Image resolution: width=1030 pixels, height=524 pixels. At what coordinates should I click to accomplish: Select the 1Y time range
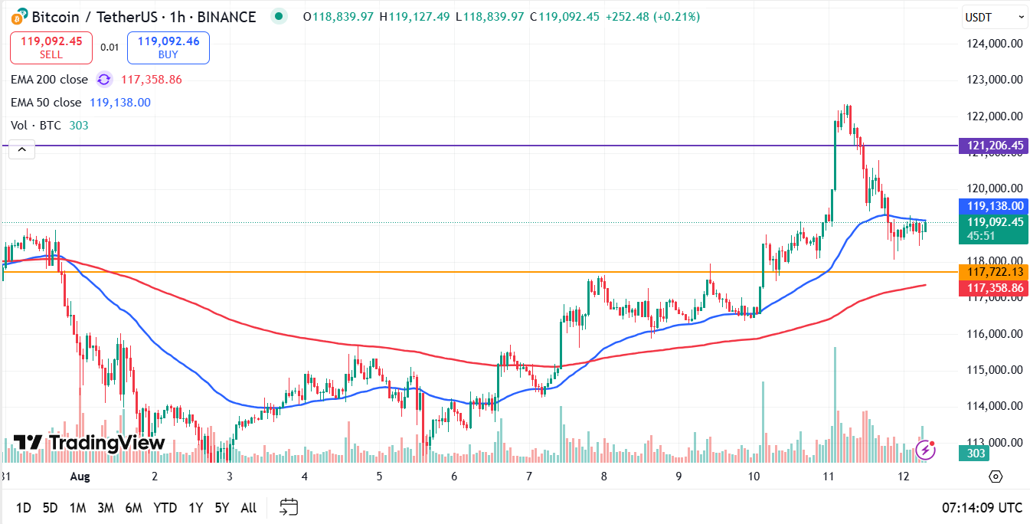(196, 507)
